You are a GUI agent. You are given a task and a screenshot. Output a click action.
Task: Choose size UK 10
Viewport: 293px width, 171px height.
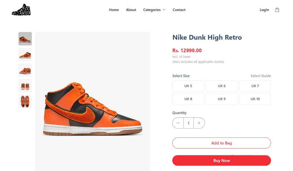click(255, 99)
